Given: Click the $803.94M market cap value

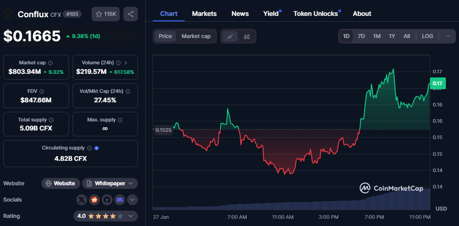Looking at the screenshot, I should click(x=24, y=72).
